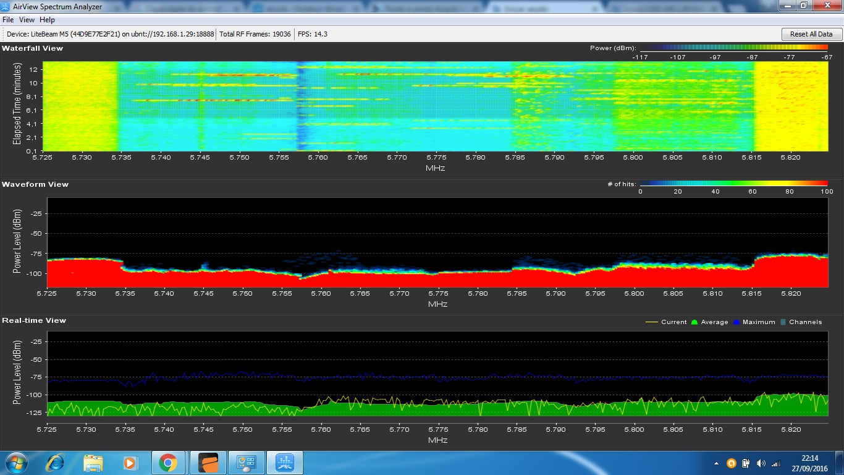Open the wireless network signal tray icon
The width and height of the screenshot is (844, 475).
[x=776, y=463]
